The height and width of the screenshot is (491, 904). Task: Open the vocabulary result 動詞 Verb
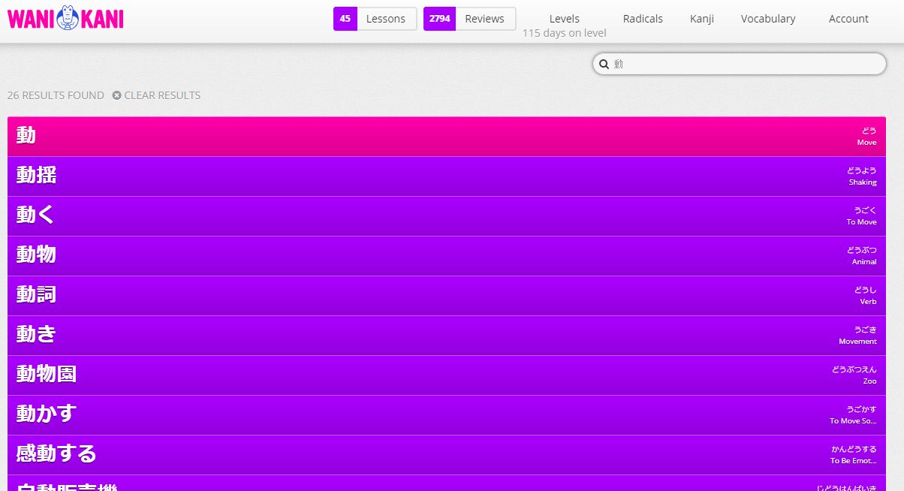[x=447, y=296]
